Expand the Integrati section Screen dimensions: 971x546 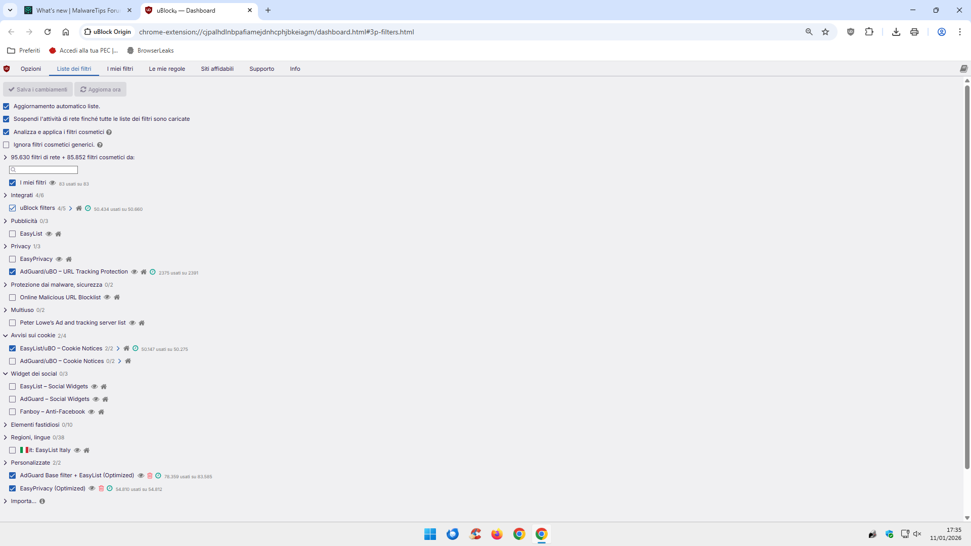(6, 196)
